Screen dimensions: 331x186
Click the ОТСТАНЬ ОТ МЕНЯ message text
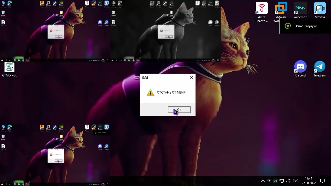coord(171,92)
